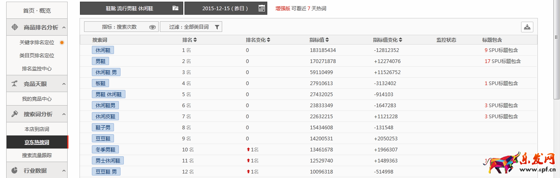This screenshot has height=178, width=560.
Task: Click the 竞品天眼 telescope icon
Action: (x=14, y=84)
